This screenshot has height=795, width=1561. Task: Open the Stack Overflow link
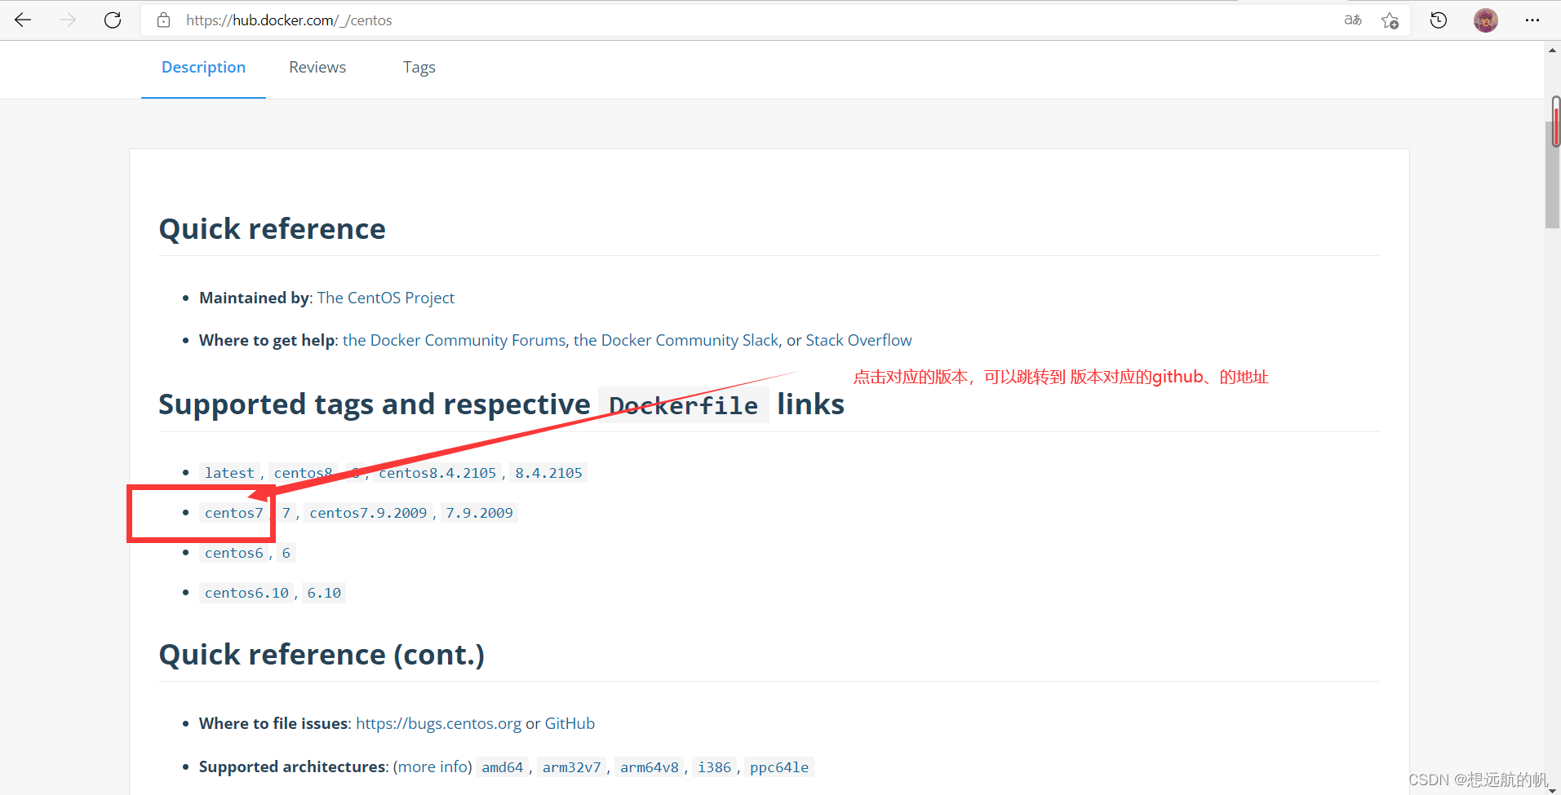(858, 340)
